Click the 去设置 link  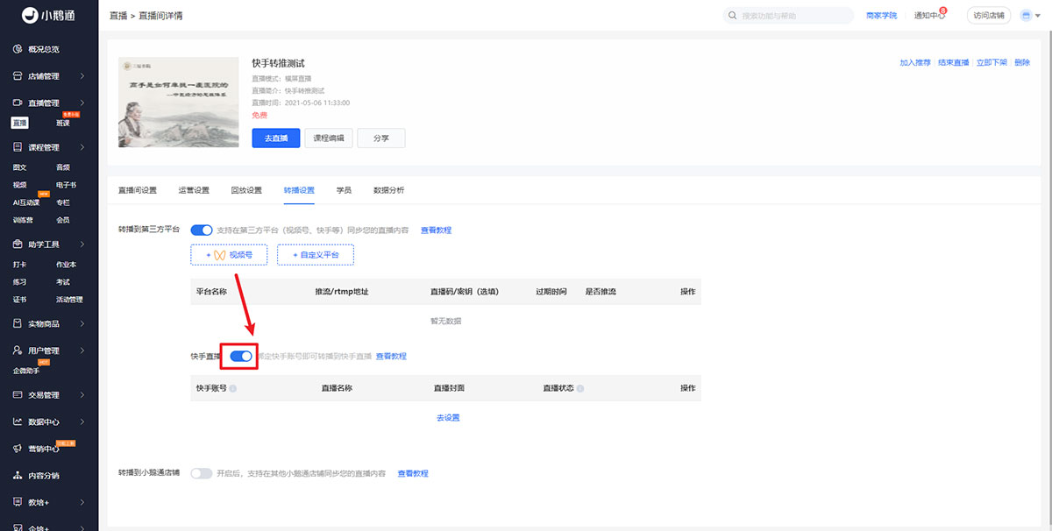click(448, 418)
